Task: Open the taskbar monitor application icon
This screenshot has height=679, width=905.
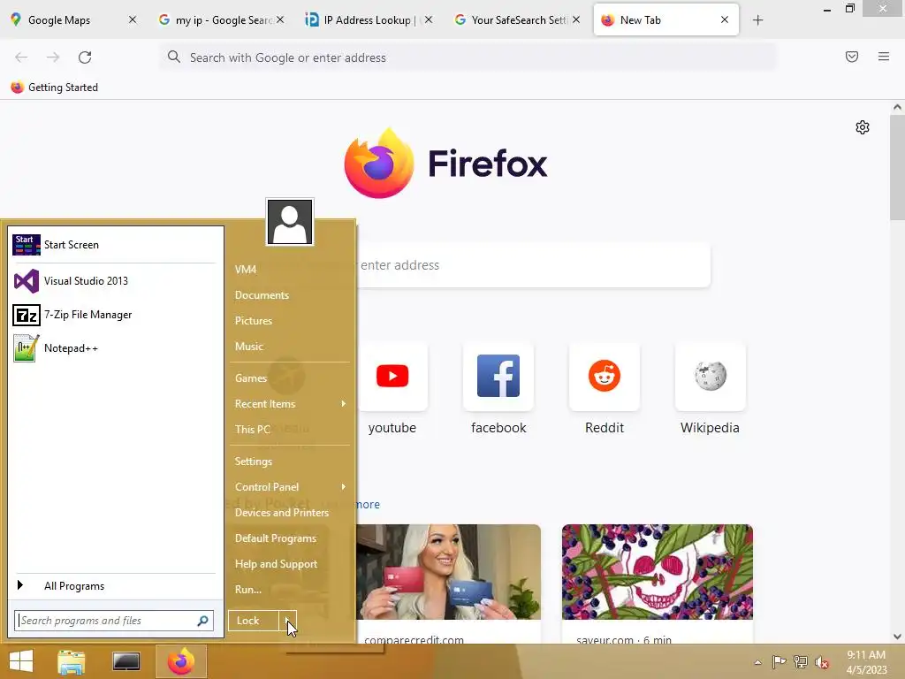Action: (x=125, y=661)
